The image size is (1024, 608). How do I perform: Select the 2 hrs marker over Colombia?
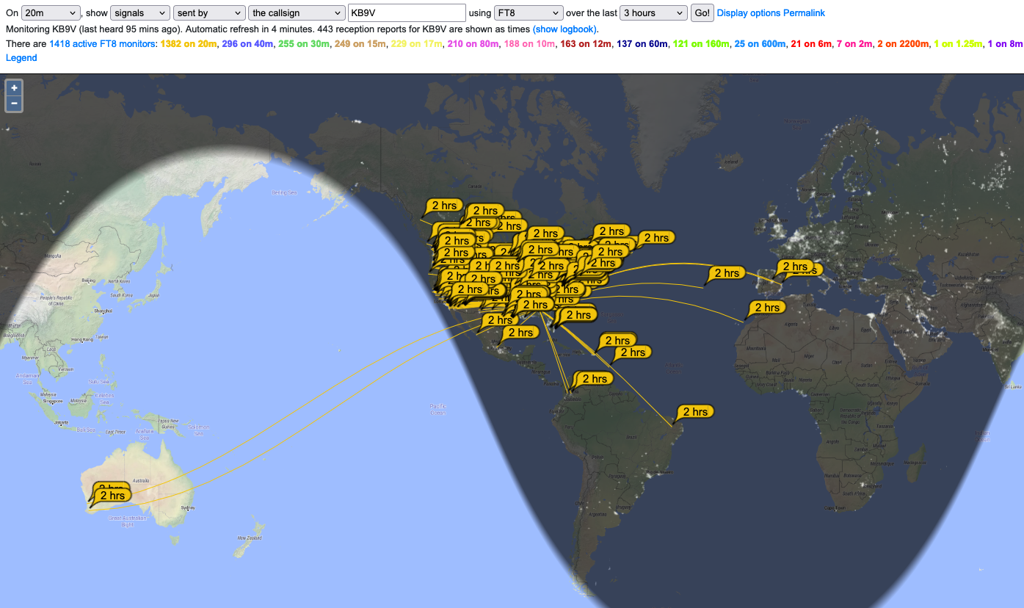(x=593, y=379)
